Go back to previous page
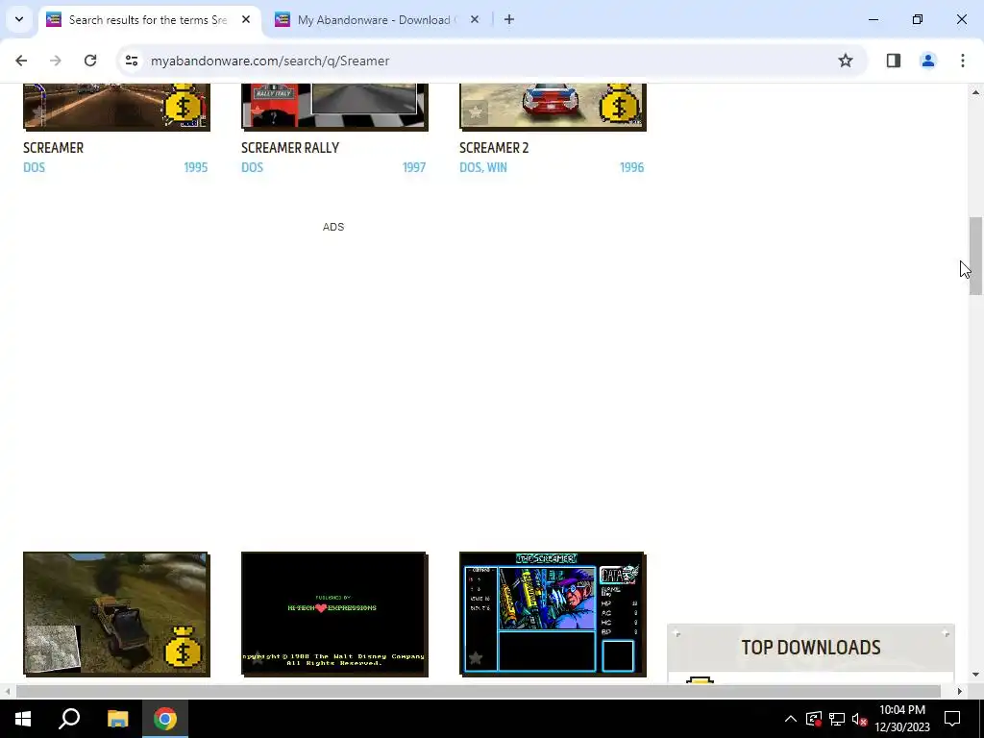Viewport: 984px width, 738px height. 21,61
